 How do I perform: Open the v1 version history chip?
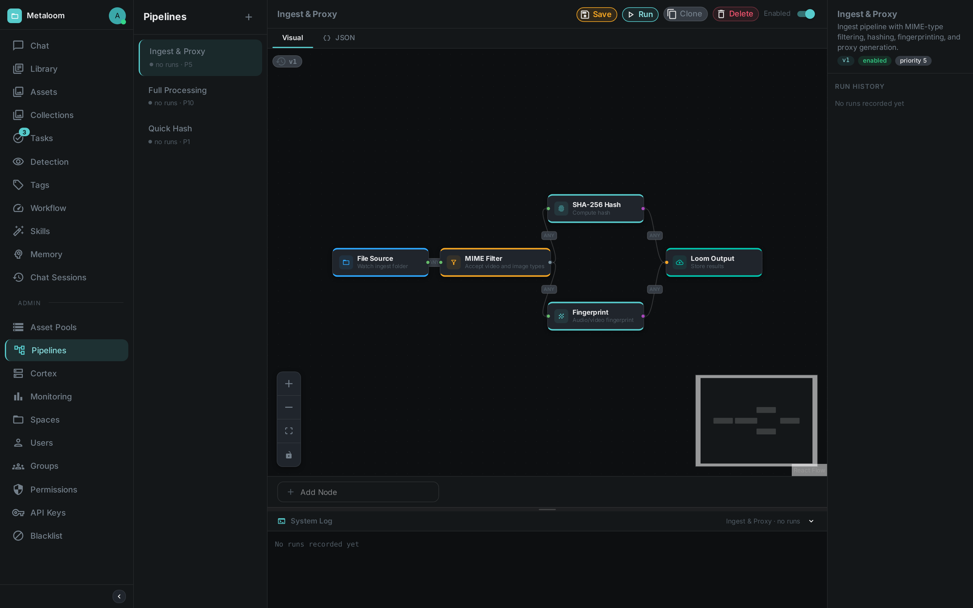[x=287, y=61]
